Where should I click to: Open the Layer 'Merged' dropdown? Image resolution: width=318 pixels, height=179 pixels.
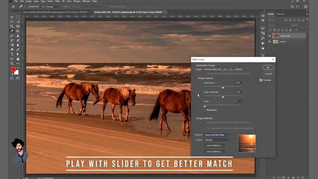217,140
